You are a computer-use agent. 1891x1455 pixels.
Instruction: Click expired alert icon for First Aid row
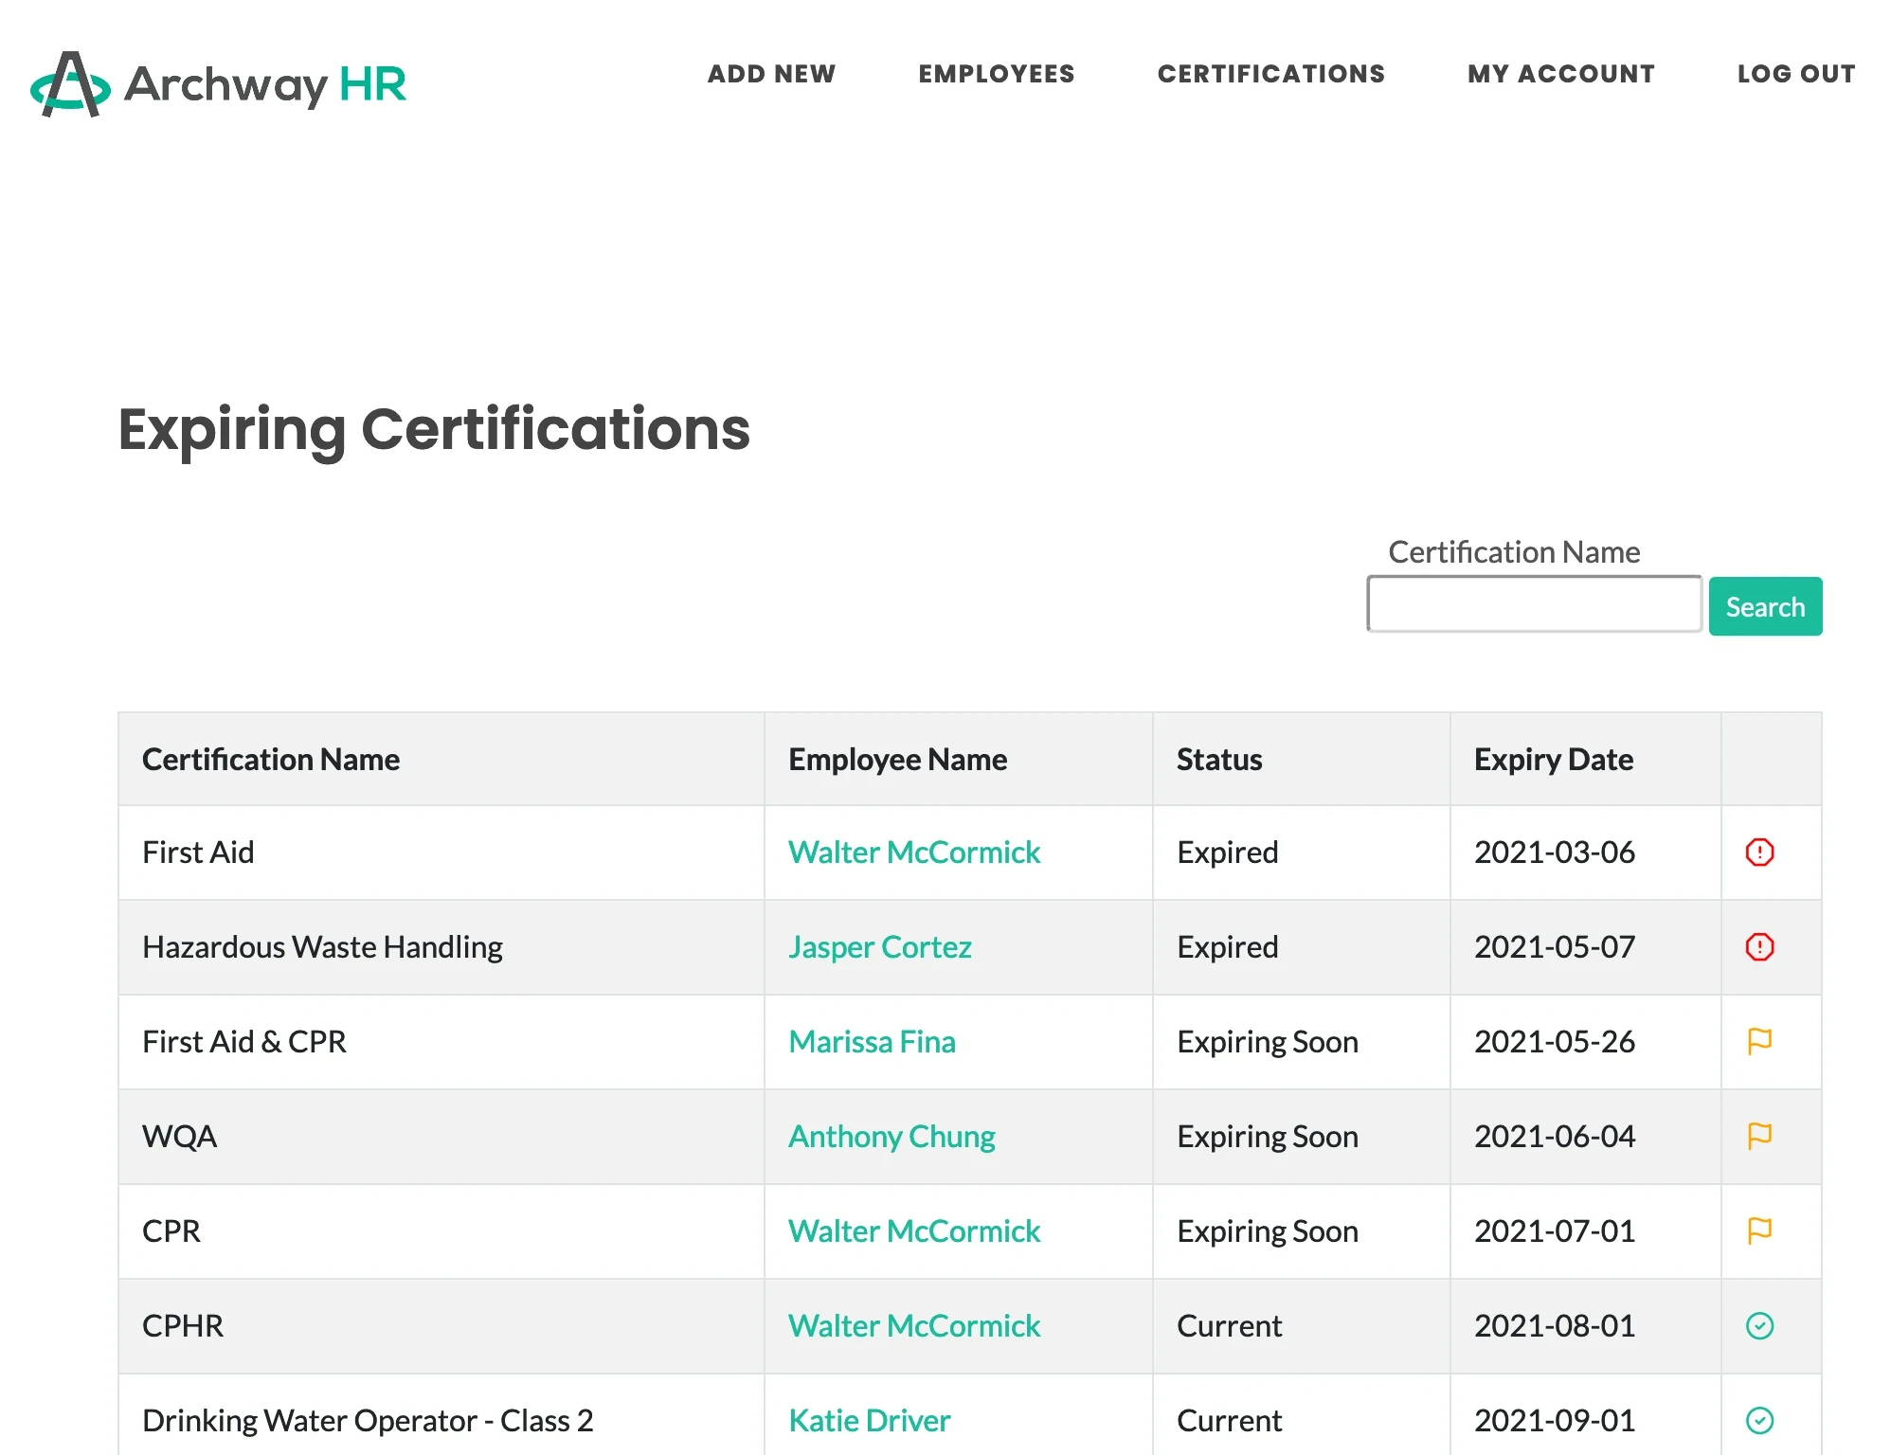point(1759,852)
